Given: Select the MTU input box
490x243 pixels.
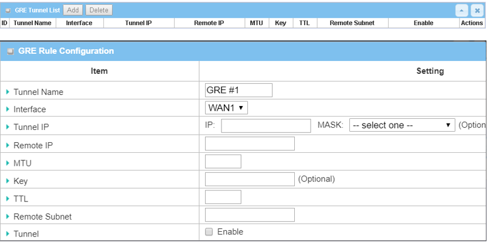Looking at the screenshot, I should click(x=223, y=162).
